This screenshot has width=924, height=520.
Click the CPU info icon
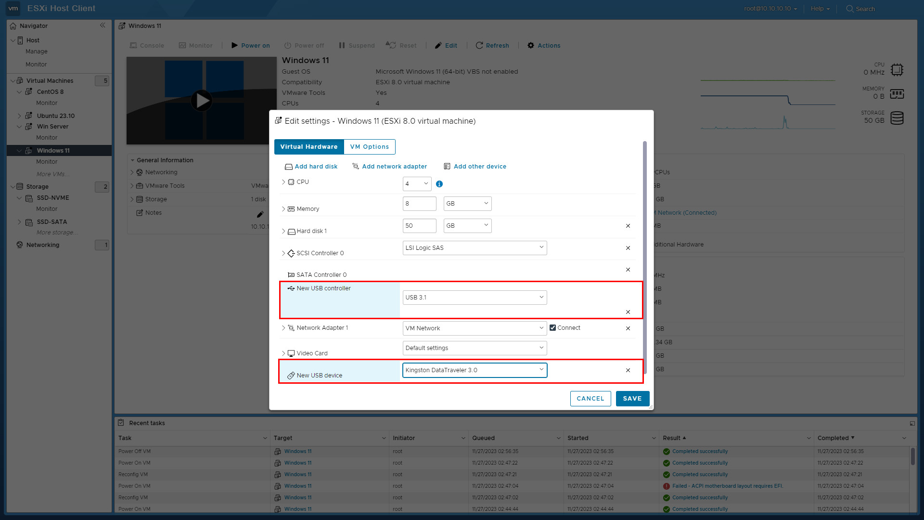pyautogui.click(x=439, y=184)
